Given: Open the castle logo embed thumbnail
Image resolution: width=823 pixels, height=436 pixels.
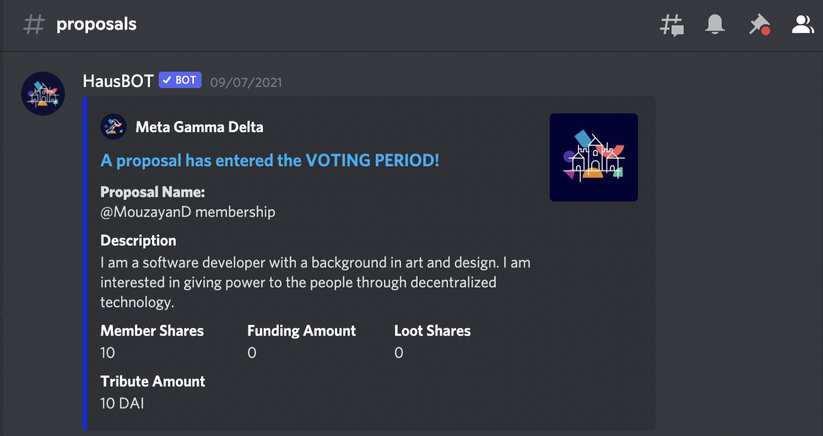Looking at the screenshot, I should tap(594, 157).
